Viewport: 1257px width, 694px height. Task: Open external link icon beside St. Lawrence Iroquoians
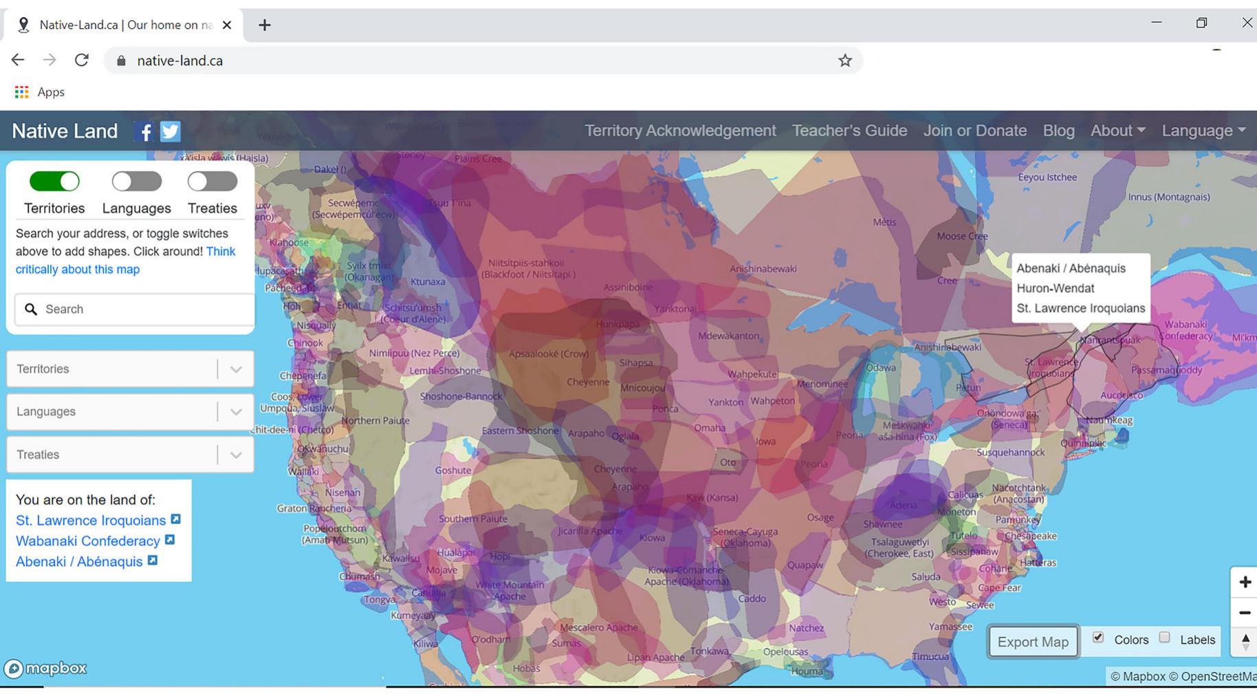(175, 519)
